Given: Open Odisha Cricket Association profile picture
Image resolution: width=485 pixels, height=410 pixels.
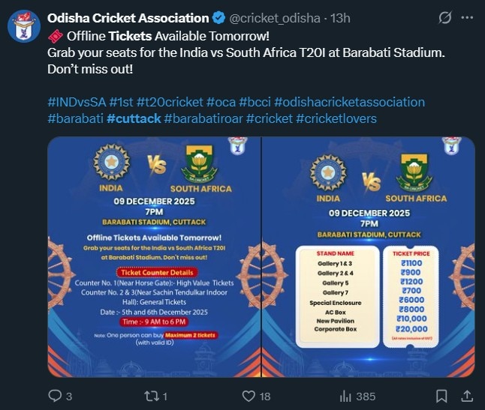Looking at the screenshot, I should pyautogui.click(x=23, y=25).
